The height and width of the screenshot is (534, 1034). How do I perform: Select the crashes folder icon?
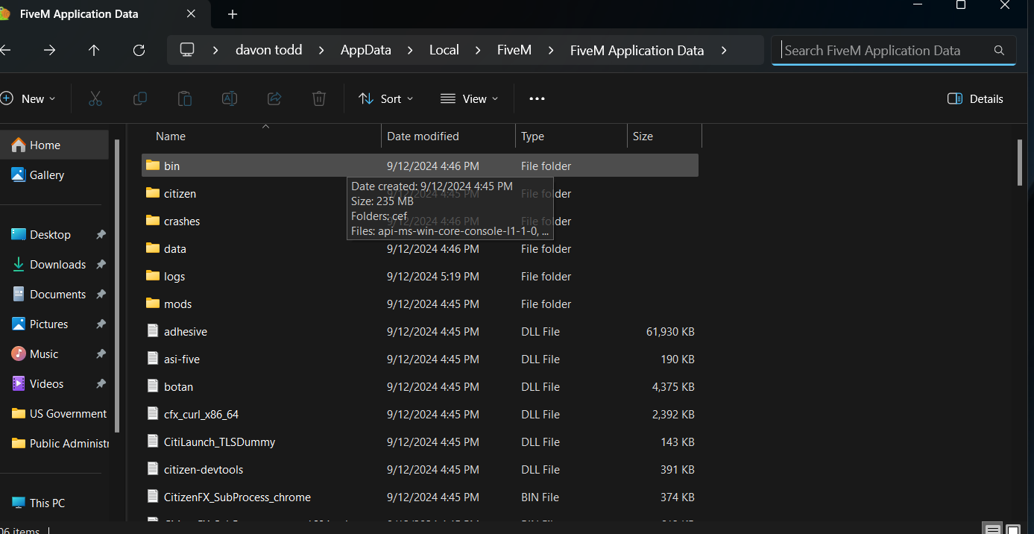click(x=153, y=221)
